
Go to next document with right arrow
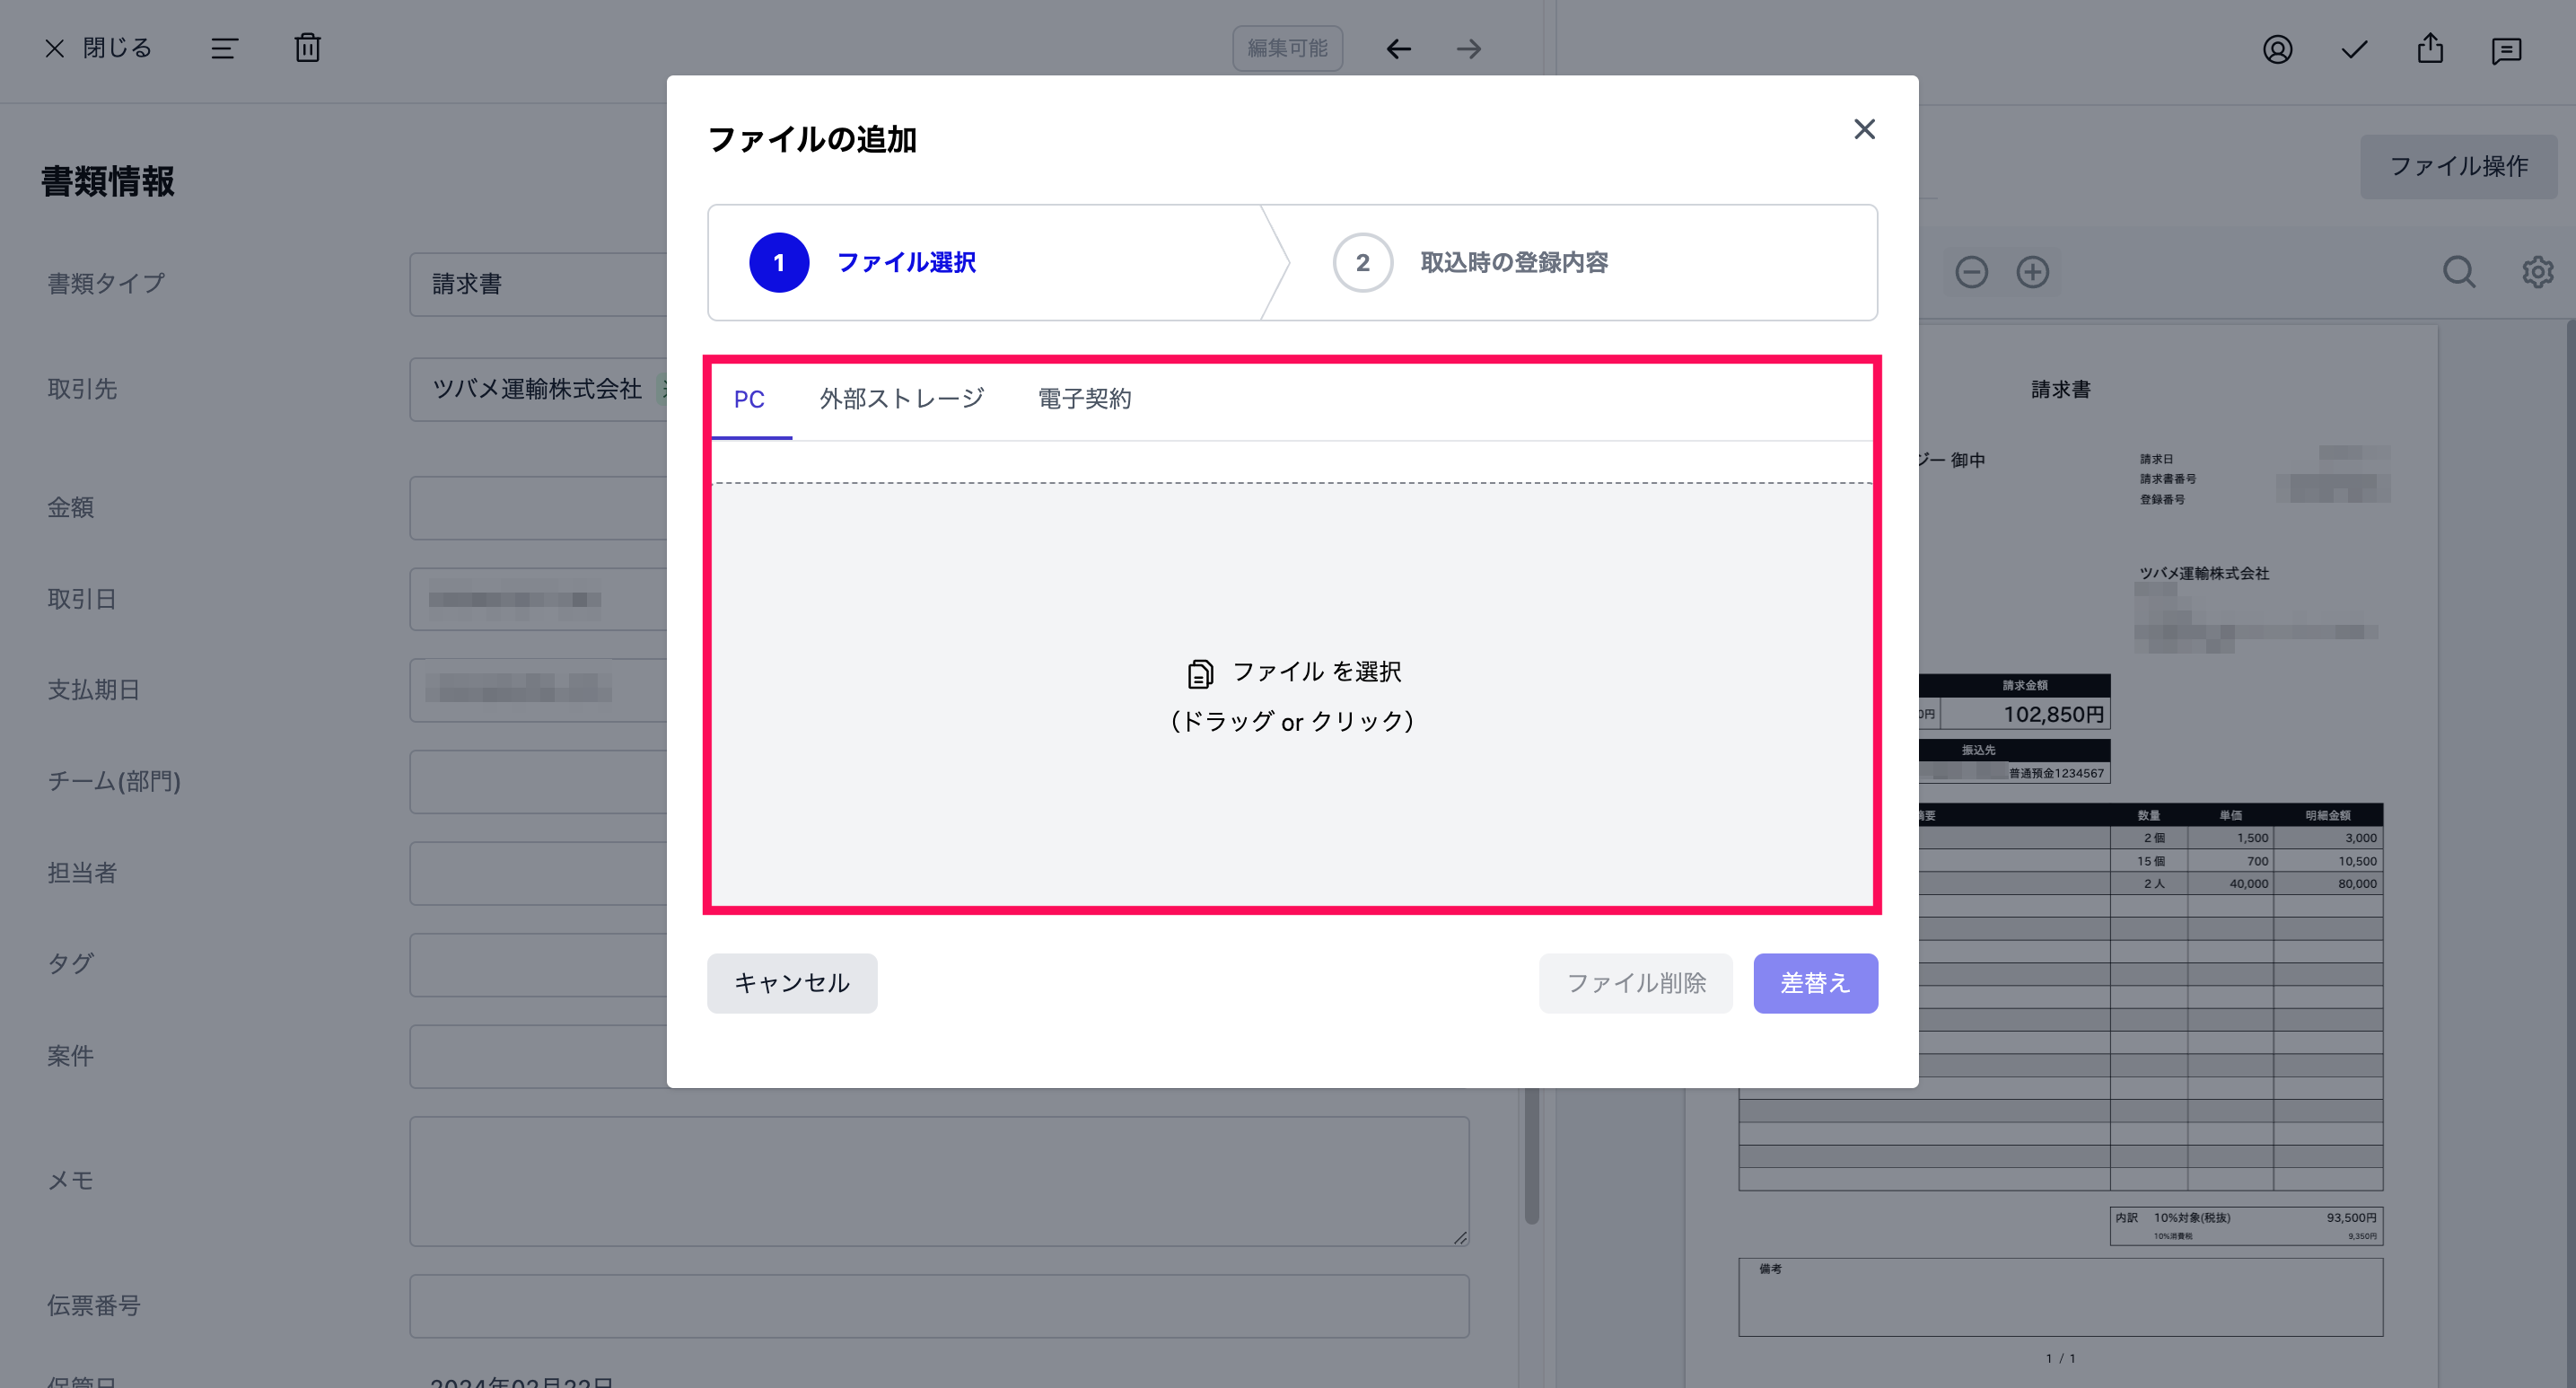pos(1468,48)
